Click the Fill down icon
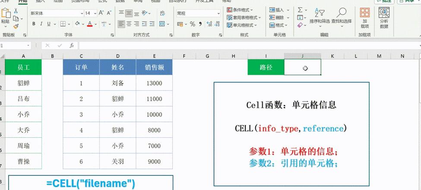421x190 pixels. coord(300,17)
